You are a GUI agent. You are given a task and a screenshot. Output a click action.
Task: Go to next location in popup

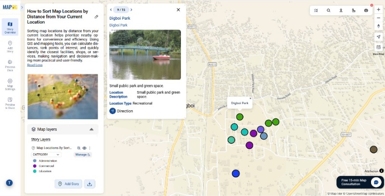(x=132, y=10)
